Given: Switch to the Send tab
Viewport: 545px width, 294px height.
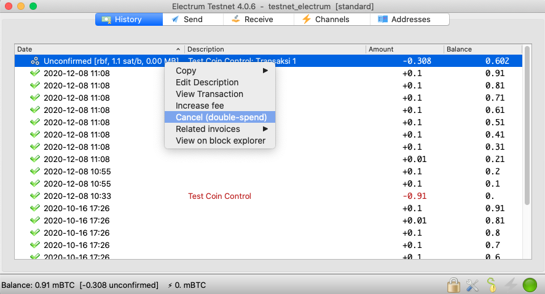Looking at the screenshot, I should pos(193,20).
